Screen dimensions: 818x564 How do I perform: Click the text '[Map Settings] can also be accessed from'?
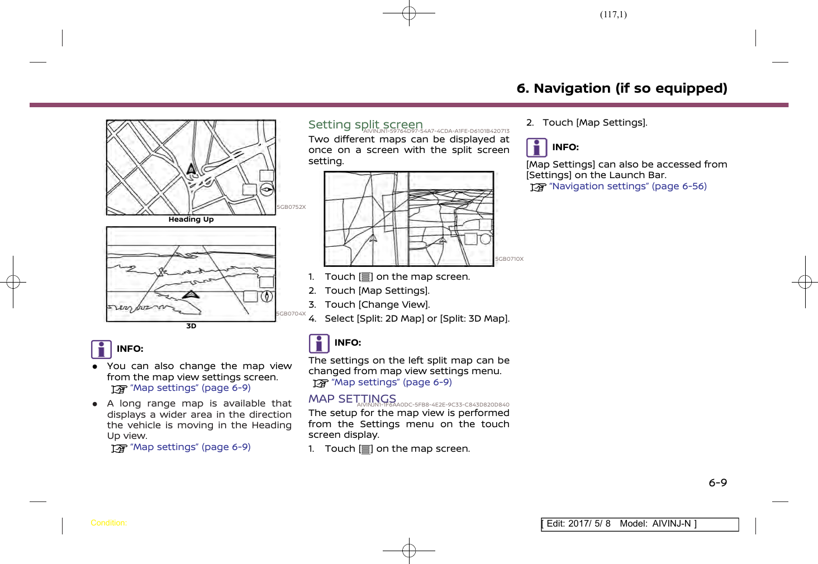tap(627, 165)
